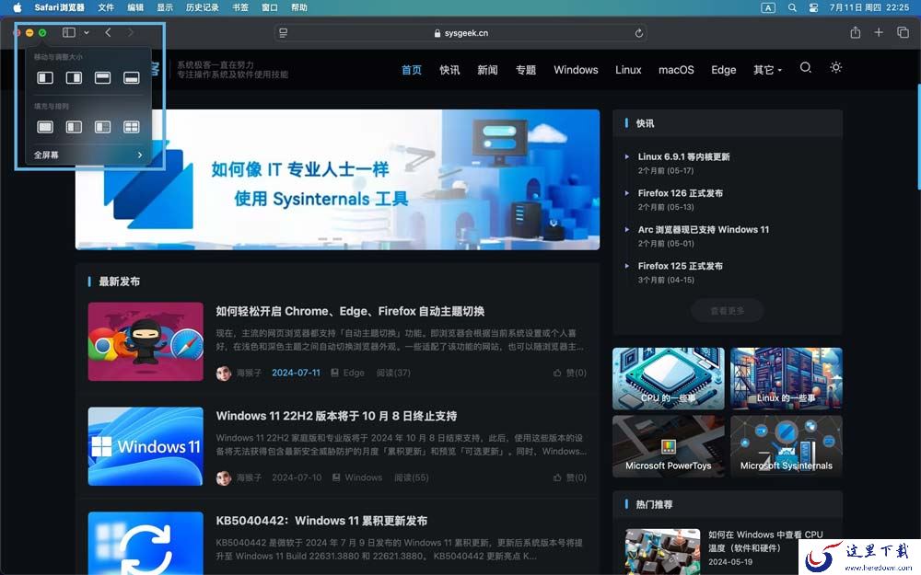Screen dimensions: 921x575
Task: Open the tab group dropdown arrow
Action: [87, 33]
